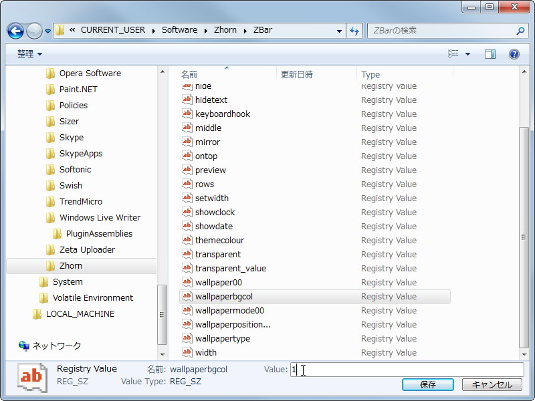Expand the arrow after CURRENT_USER breadcrumb
The height and width of the screenshot is (401, 535).
(154, 31)
